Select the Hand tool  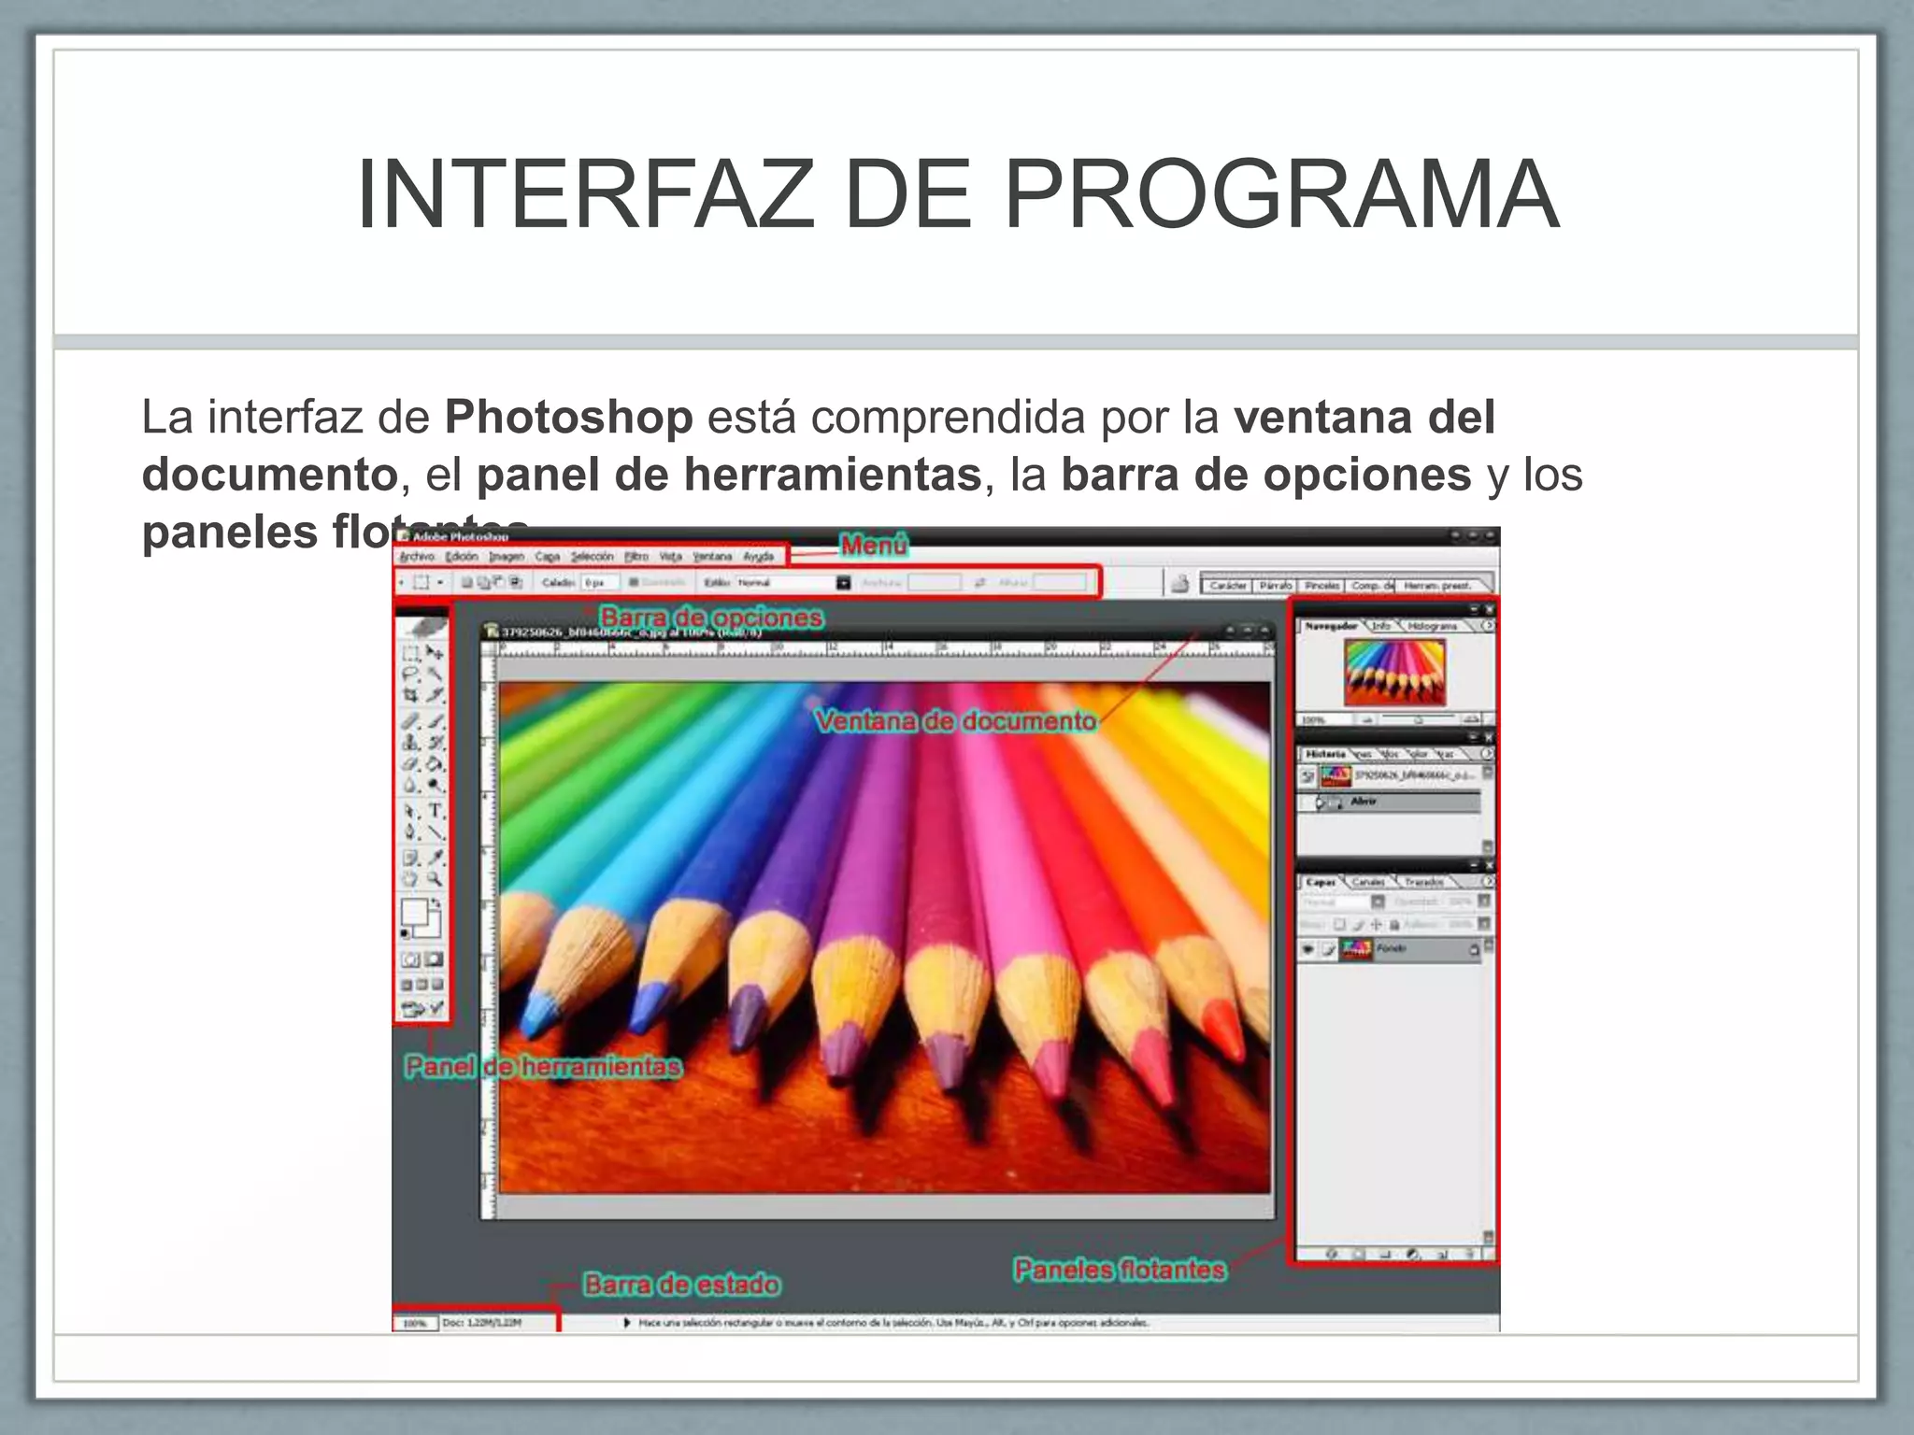[410, 879]
